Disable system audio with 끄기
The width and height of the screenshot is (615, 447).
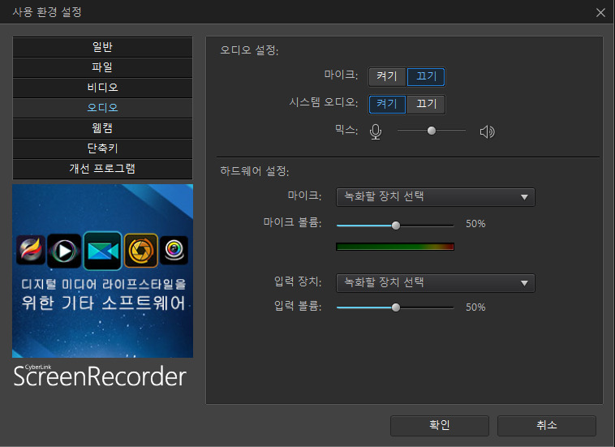(426, 105)
